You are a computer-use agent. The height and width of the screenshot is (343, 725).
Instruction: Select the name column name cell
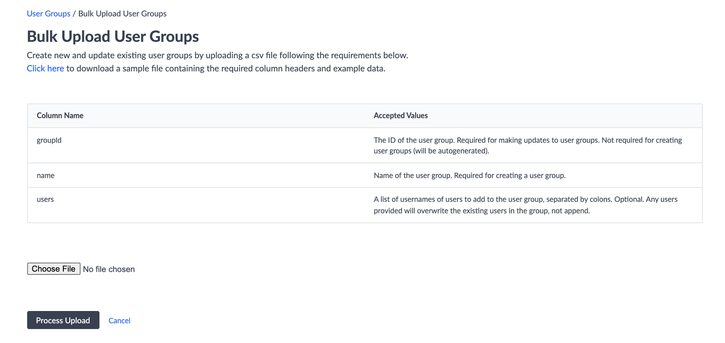tap(46, 176)
